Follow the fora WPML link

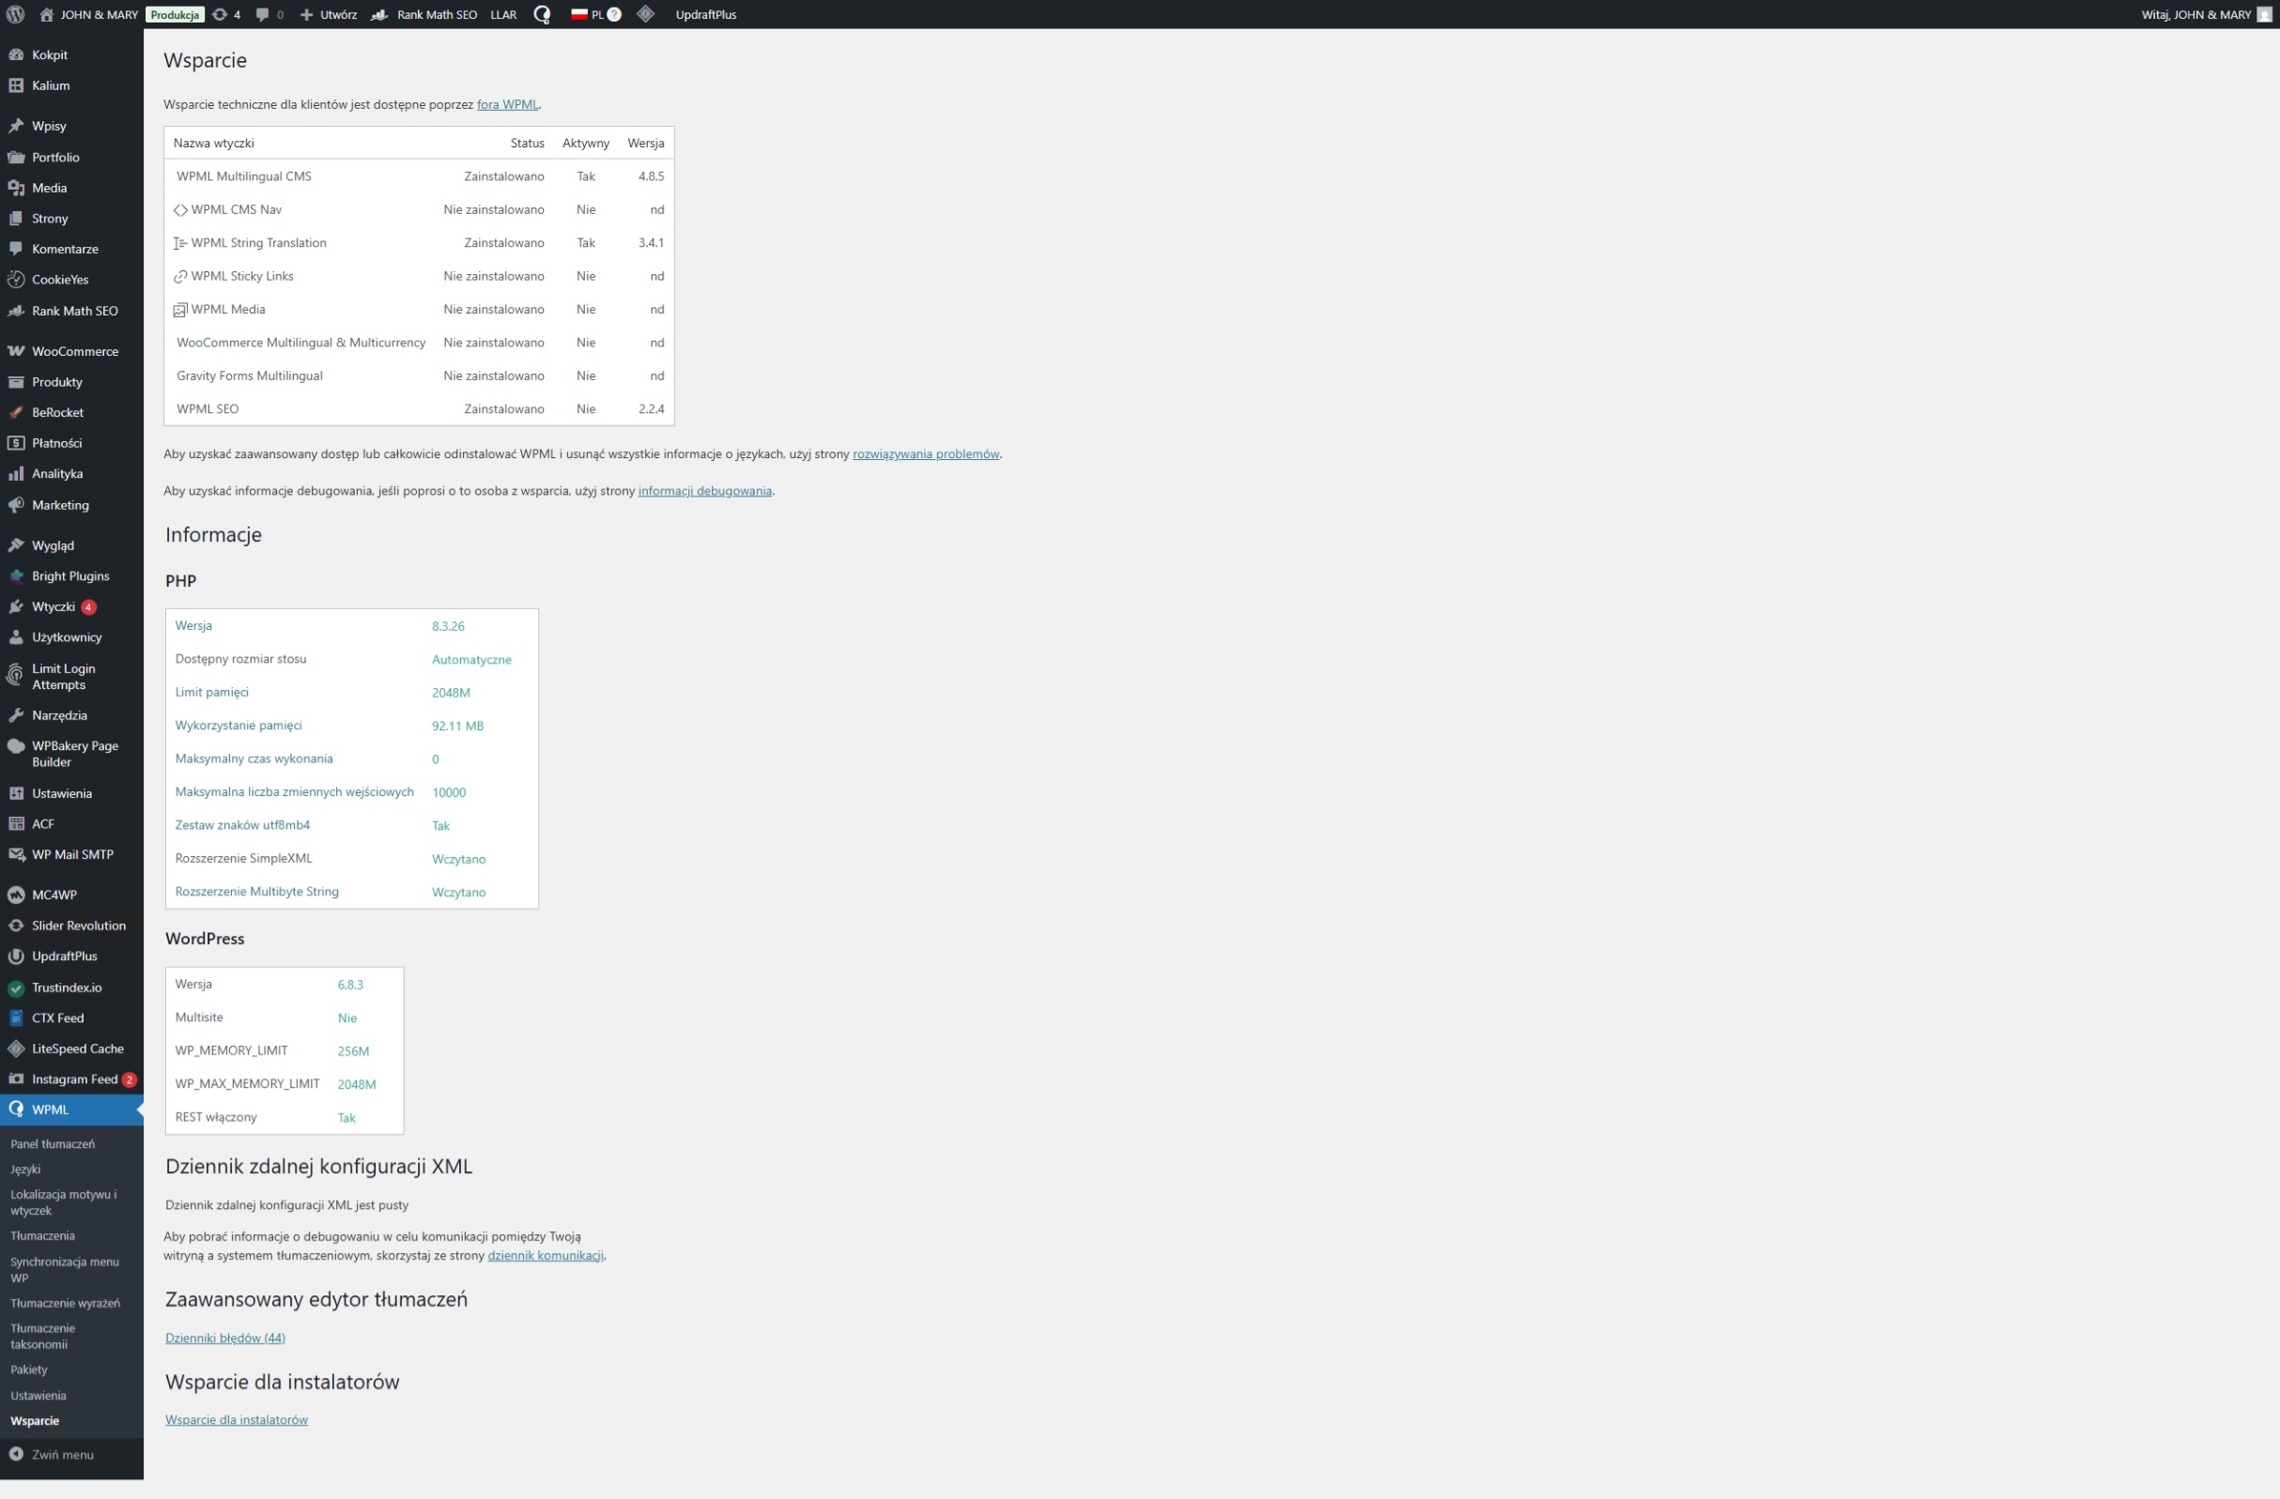(x=507, y=104)
